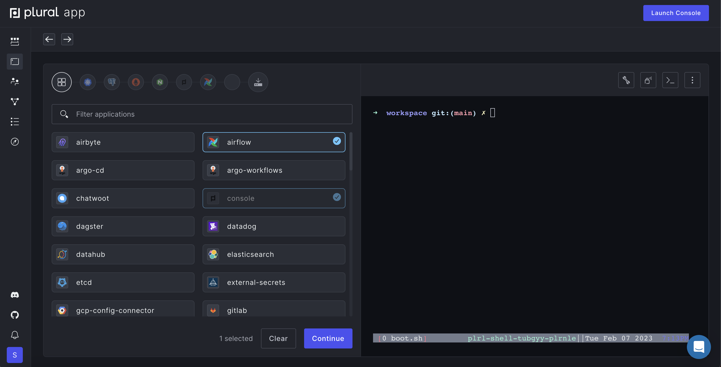Open the three-dot more options menu

[x=692, y=80]
